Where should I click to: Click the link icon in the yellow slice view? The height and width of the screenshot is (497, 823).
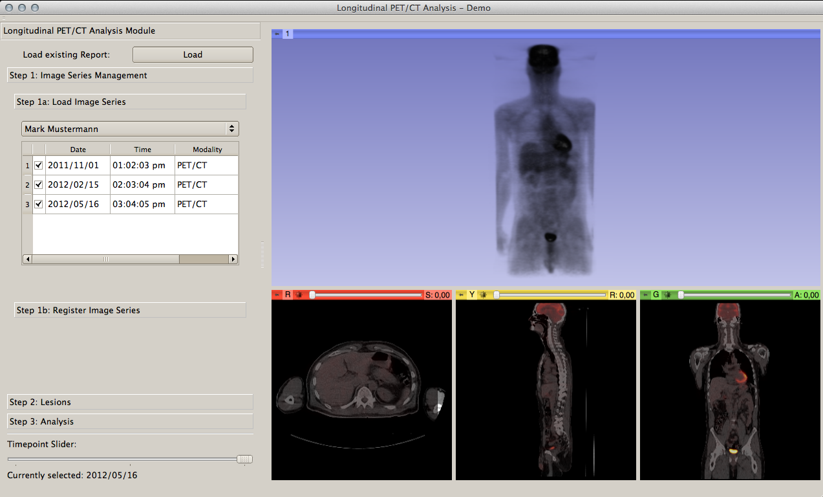tap(483, 295)
